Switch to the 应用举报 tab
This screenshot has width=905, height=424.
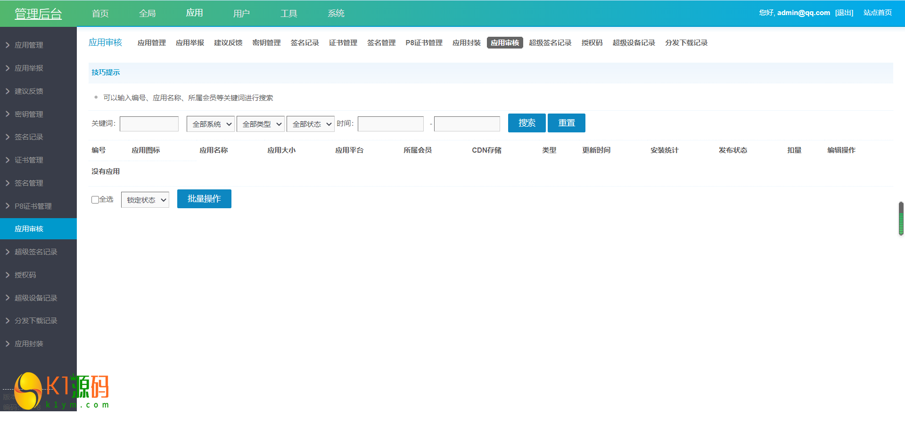click(190, 43)
